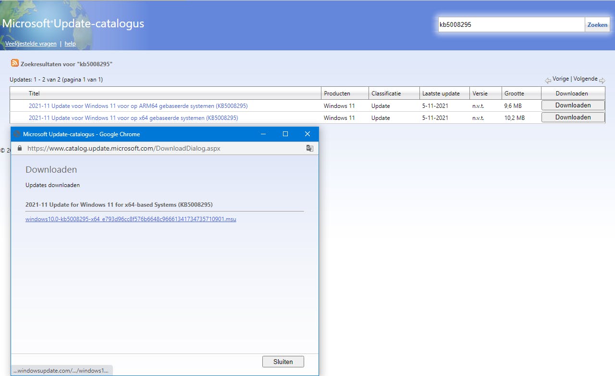Click the popup URL address text

point(124,149)
